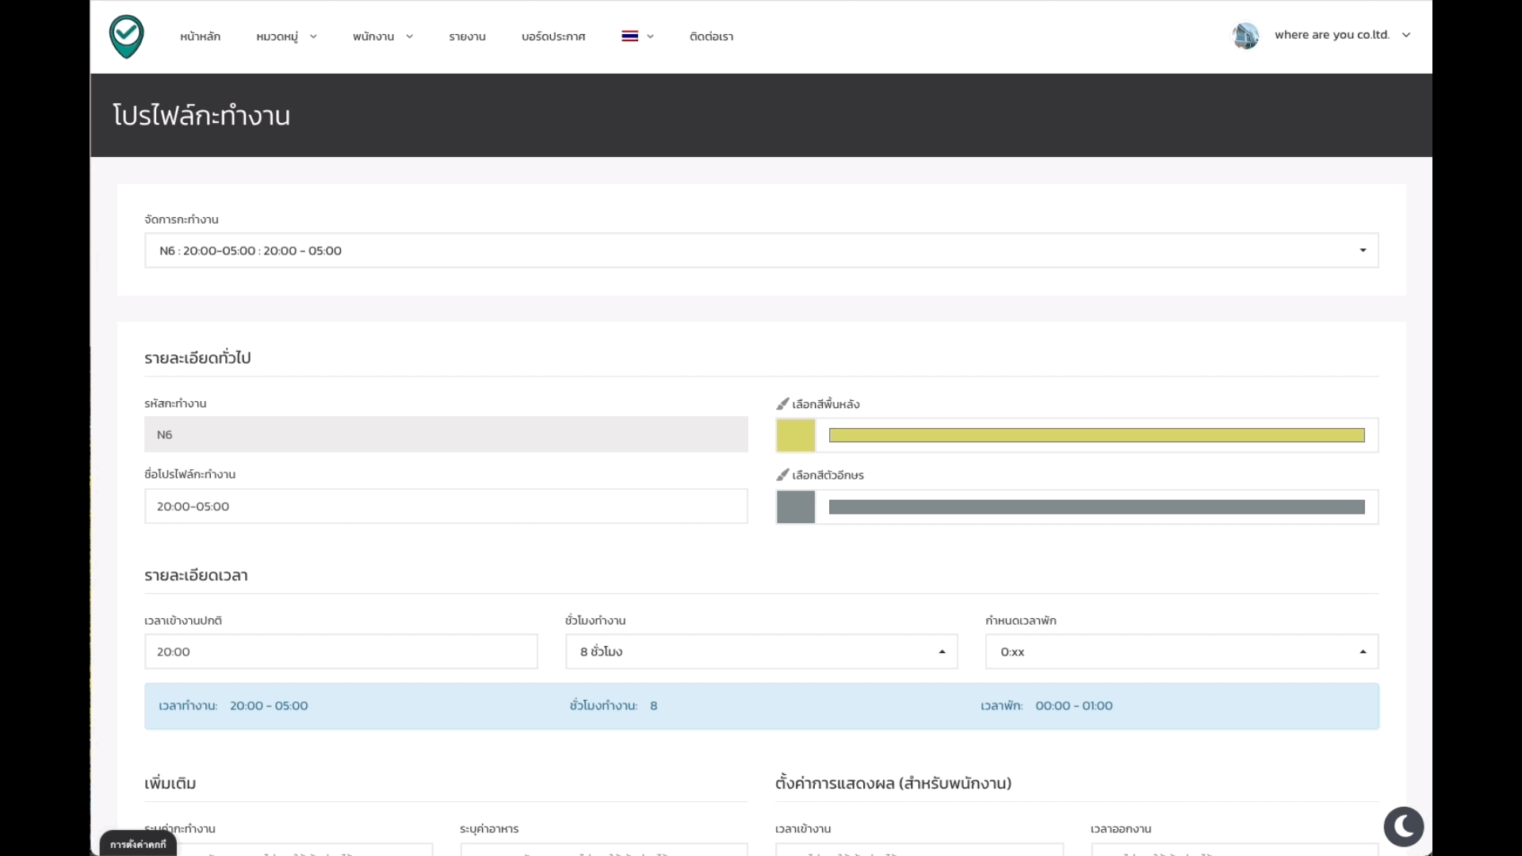Expand the หมวดหมู่ menu chevron
This screenshot has height=856, width=1522.
pyautogui.click(x=313, y=36)
